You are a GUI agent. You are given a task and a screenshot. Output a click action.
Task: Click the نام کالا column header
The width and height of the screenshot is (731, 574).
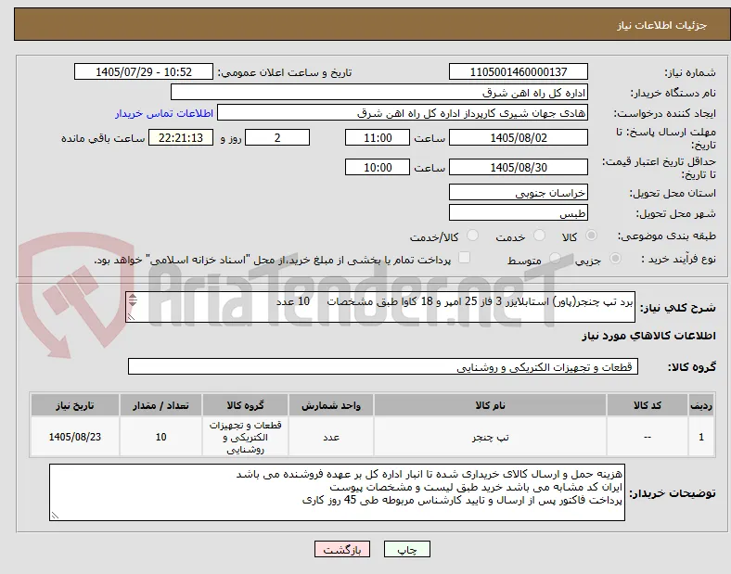point(490,405)
